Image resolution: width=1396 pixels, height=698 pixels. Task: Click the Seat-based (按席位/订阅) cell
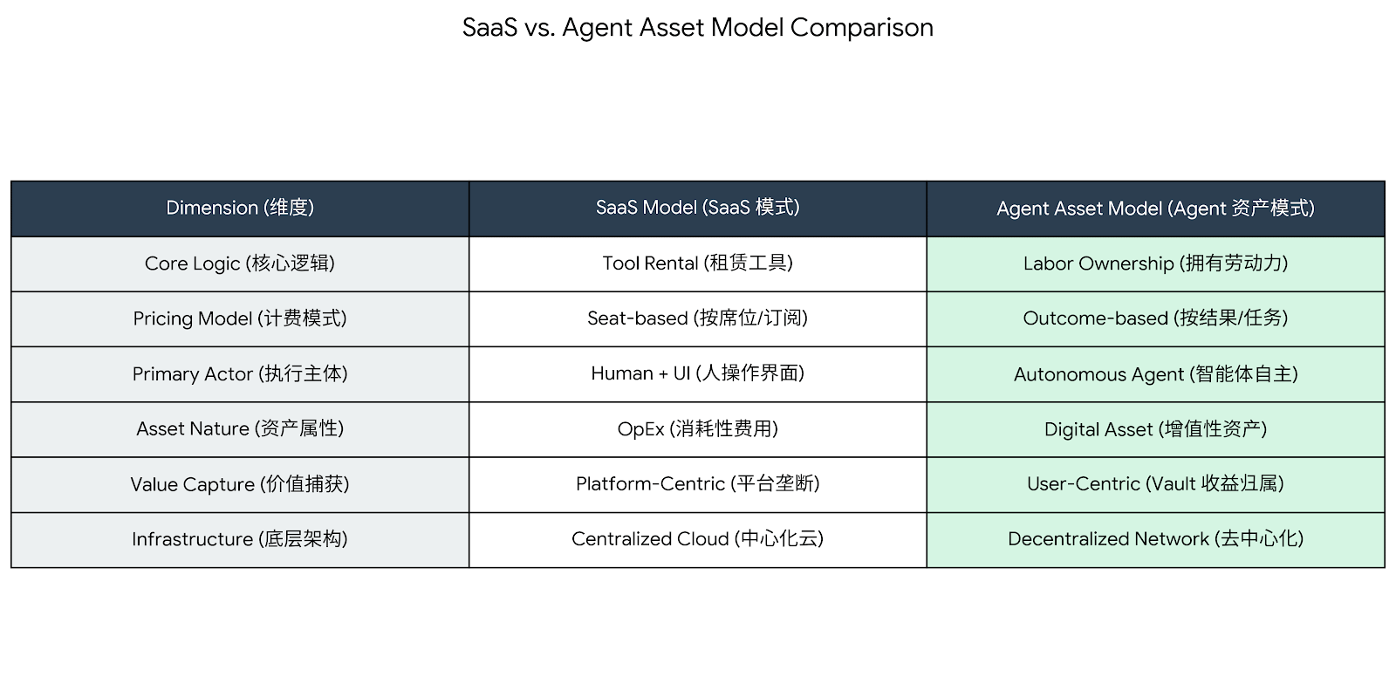pyautogui.click(x=697, y=318)
